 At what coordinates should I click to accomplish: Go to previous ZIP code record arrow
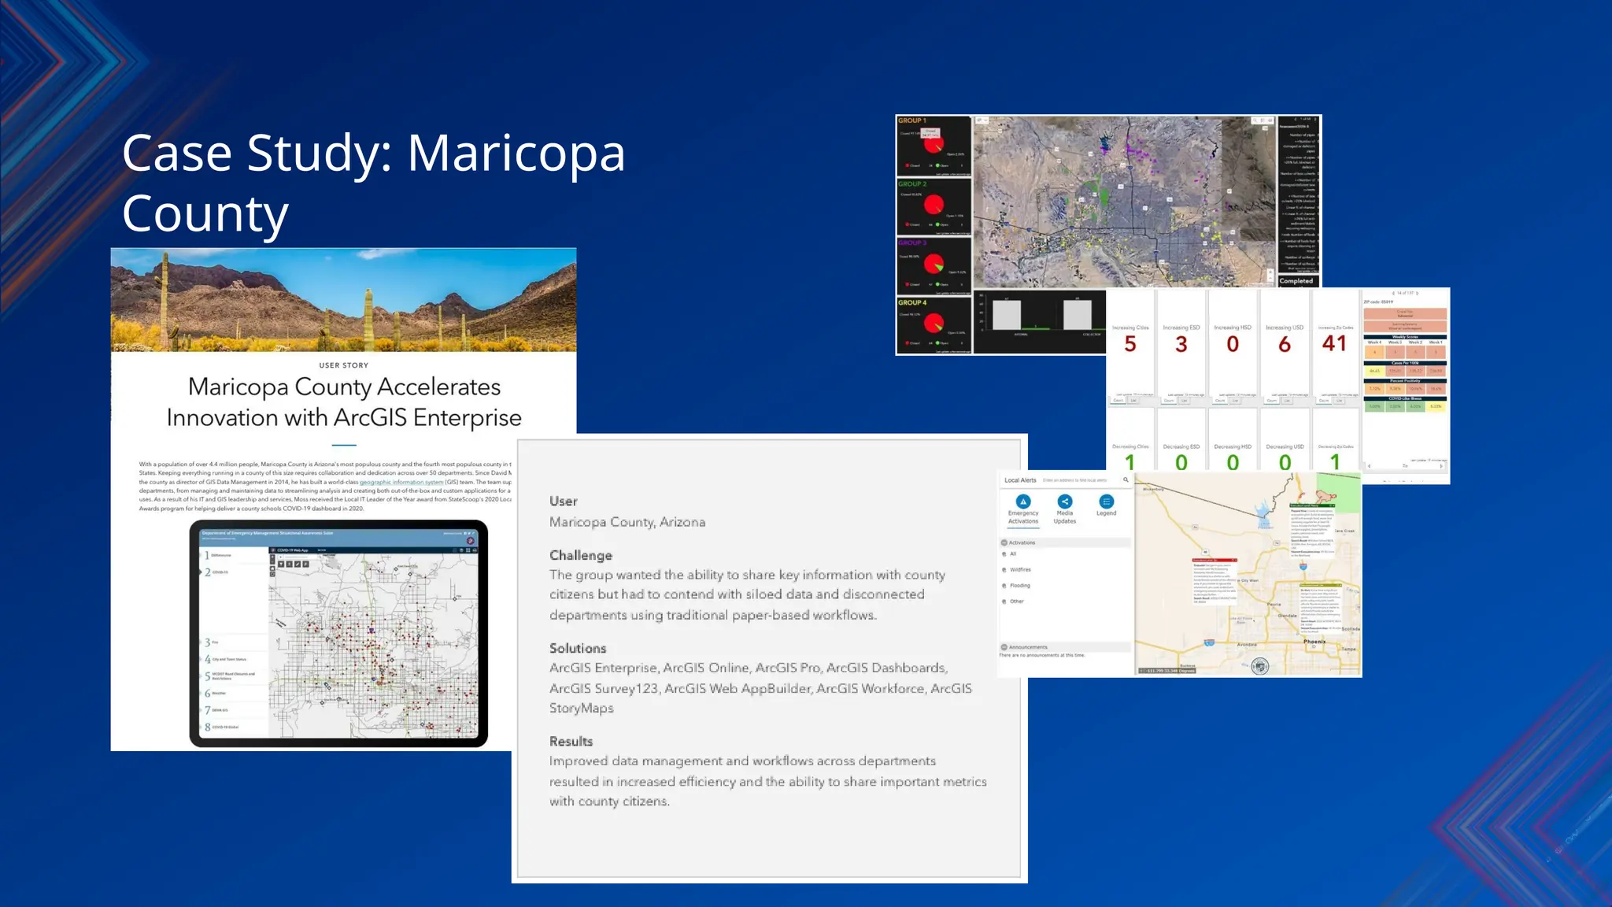coord(1394,293)
